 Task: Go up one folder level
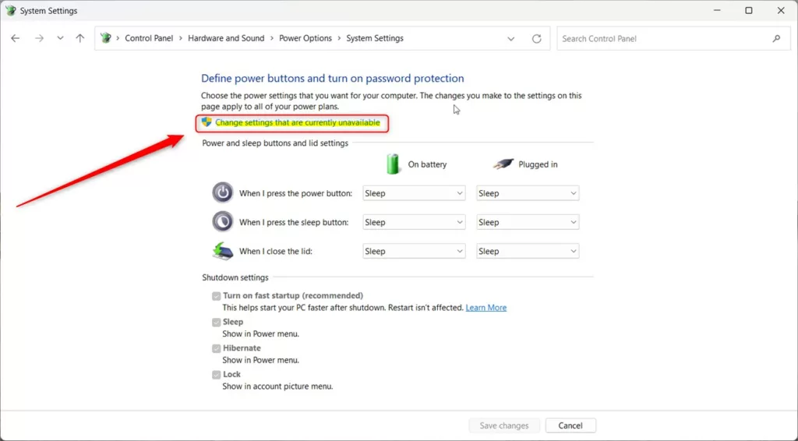coord(79,38)
